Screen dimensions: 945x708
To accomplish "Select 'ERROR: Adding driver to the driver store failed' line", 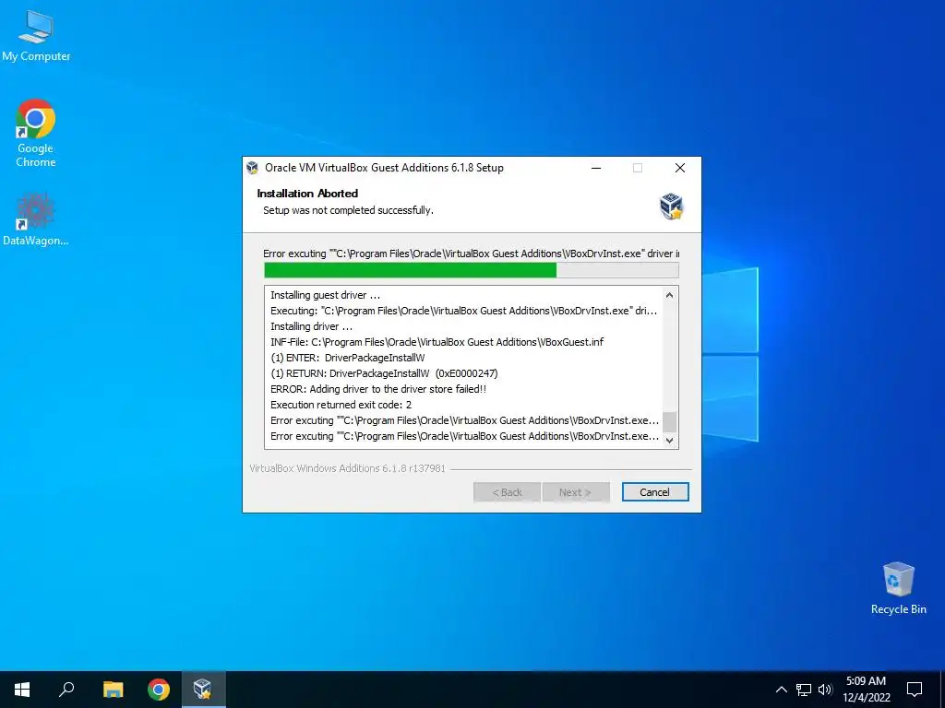I will click(x=378, y=389).
